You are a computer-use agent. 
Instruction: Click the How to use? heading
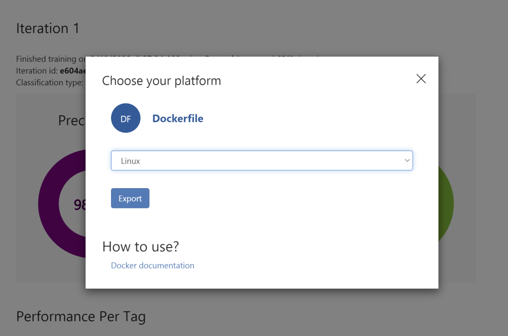tap(141, 247)
